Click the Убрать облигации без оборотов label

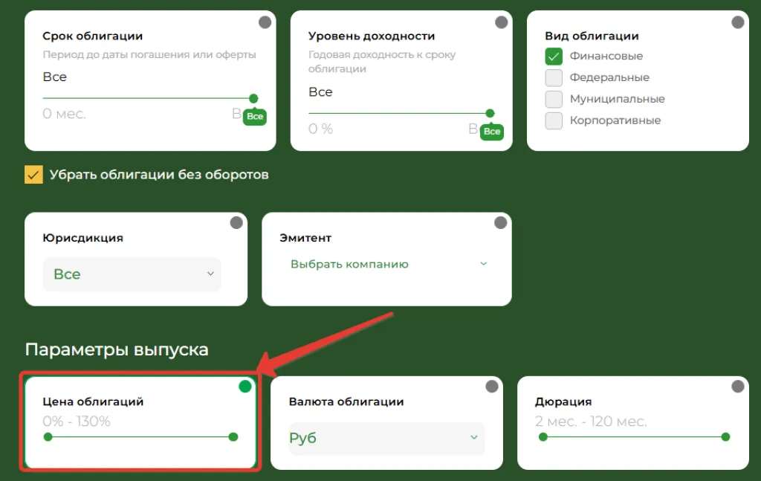pyautogui.click(x=159, y=175)
